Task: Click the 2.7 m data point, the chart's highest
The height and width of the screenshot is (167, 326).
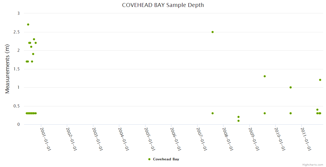Action: click(x=28, y=24)
